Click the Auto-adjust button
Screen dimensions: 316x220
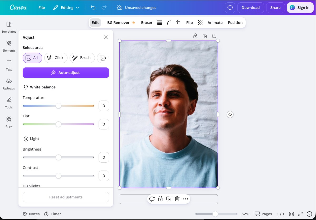(x=66, y=73)
